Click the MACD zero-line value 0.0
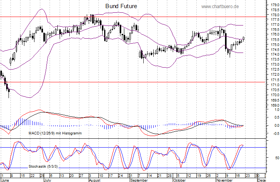This screenshot has width=280, height=182. click(x=277, y=126)
